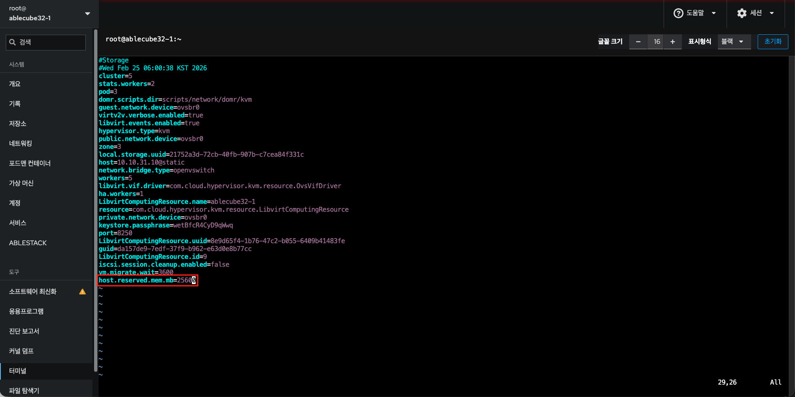This screenshot has width=795, height=397.
Task: Click the session gear icon
Action: point(742,13)
